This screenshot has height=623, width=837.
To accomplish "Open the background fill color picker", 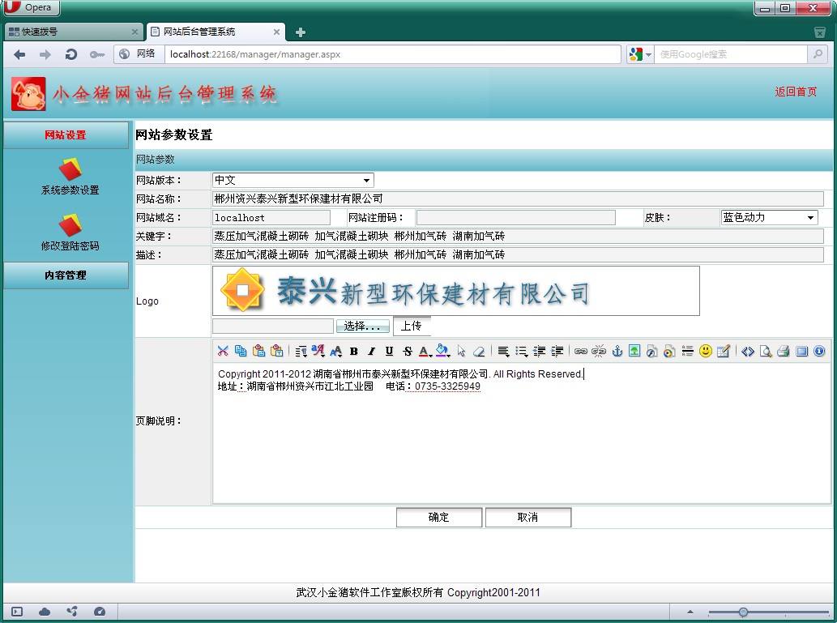I will point(442,351).
